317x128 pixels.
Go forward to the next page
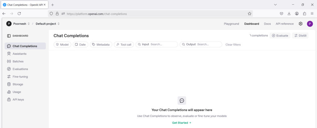(x=11, y=14)
